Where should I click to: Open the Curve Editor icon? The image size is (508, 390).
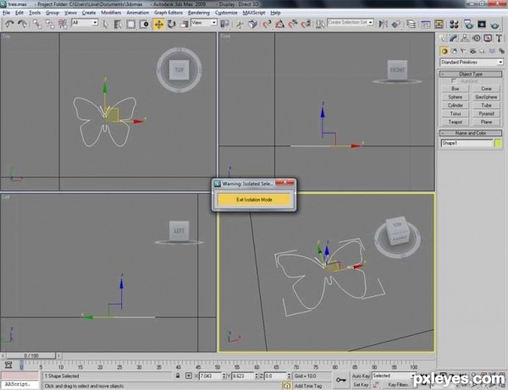(426, 24)
